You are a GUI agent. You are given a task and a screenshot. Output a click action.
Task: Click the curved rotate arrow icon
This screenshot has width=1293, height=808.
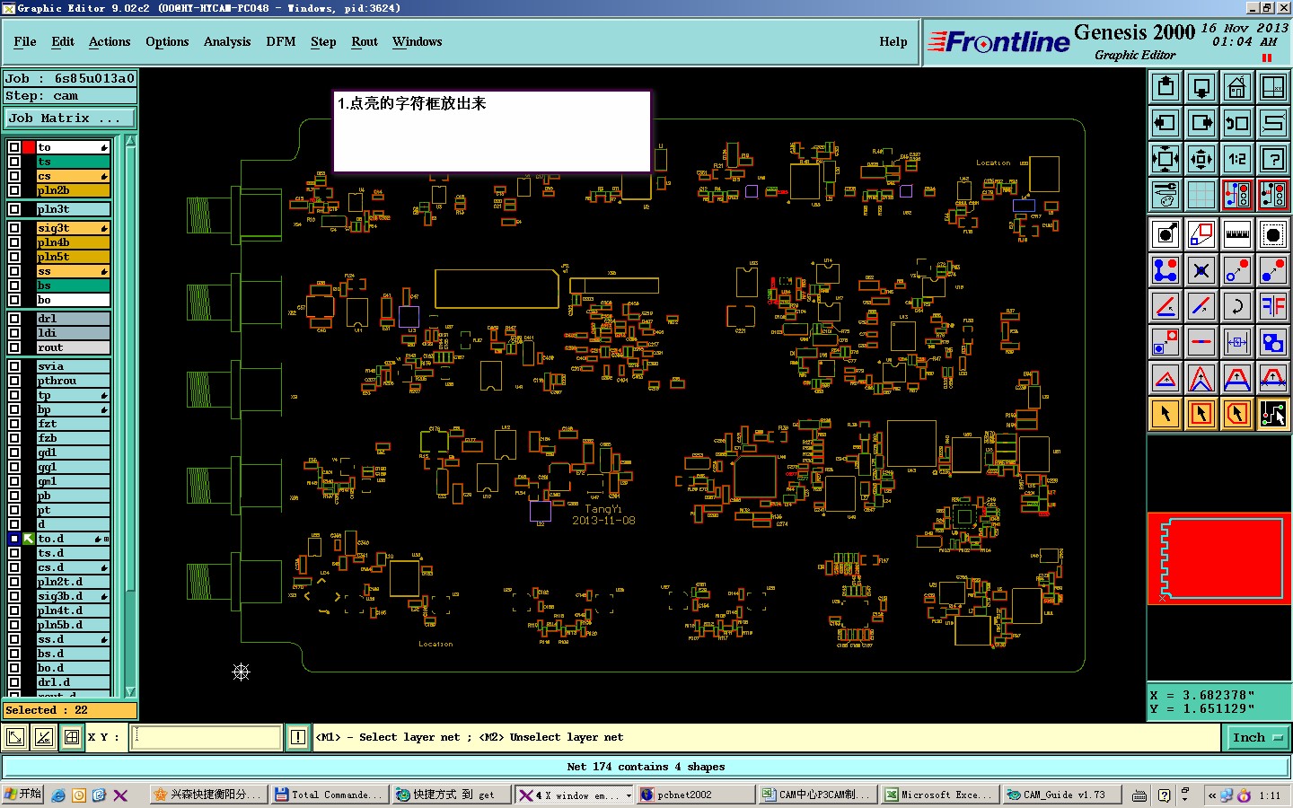1237,306
